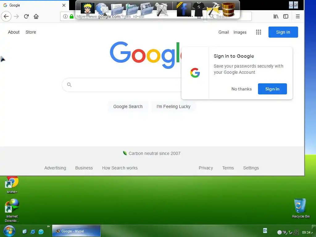Click the taskbar clock showing 09:34
Screen dimensions: 316x237
306,232
